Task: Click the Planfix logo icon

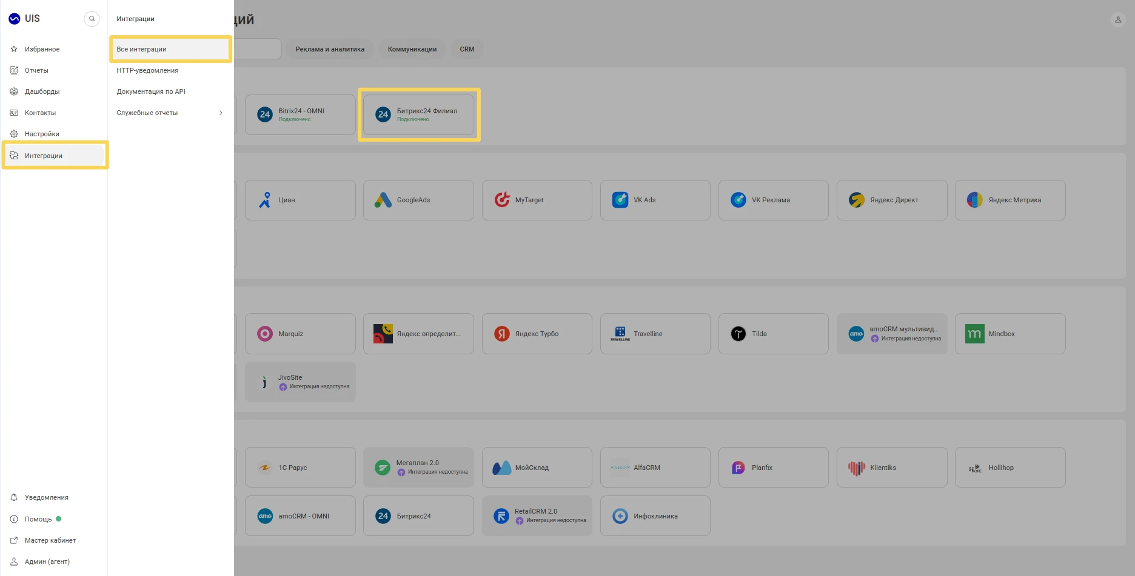Action: (x=738, y=468)
